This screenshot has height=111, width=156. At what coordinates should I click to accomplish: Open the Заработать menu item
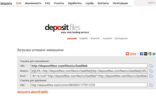(75, 3)
